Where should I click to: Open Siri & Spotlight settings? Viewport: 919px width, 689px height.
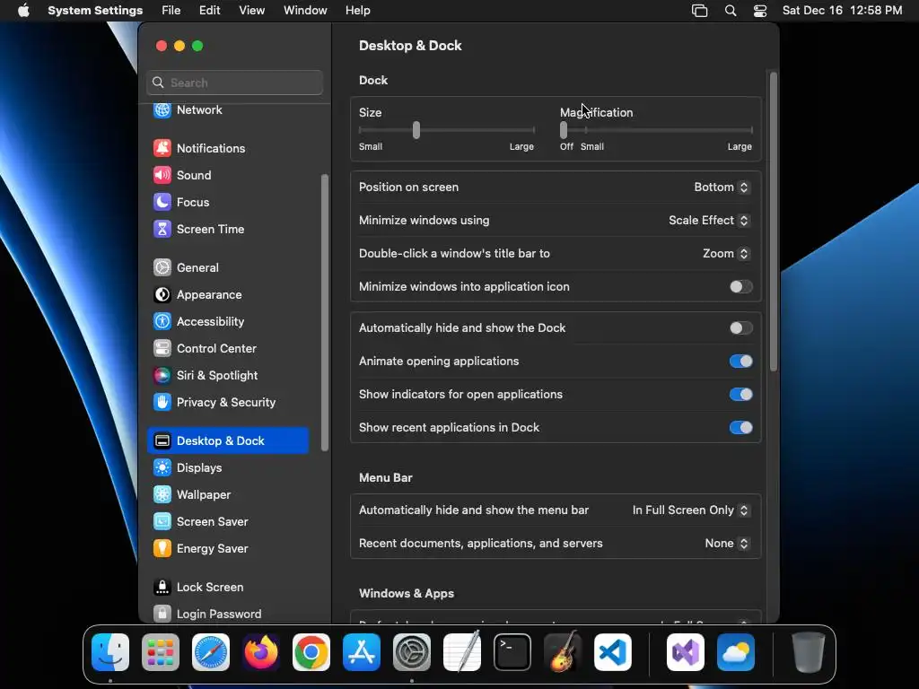click(228, 376)
